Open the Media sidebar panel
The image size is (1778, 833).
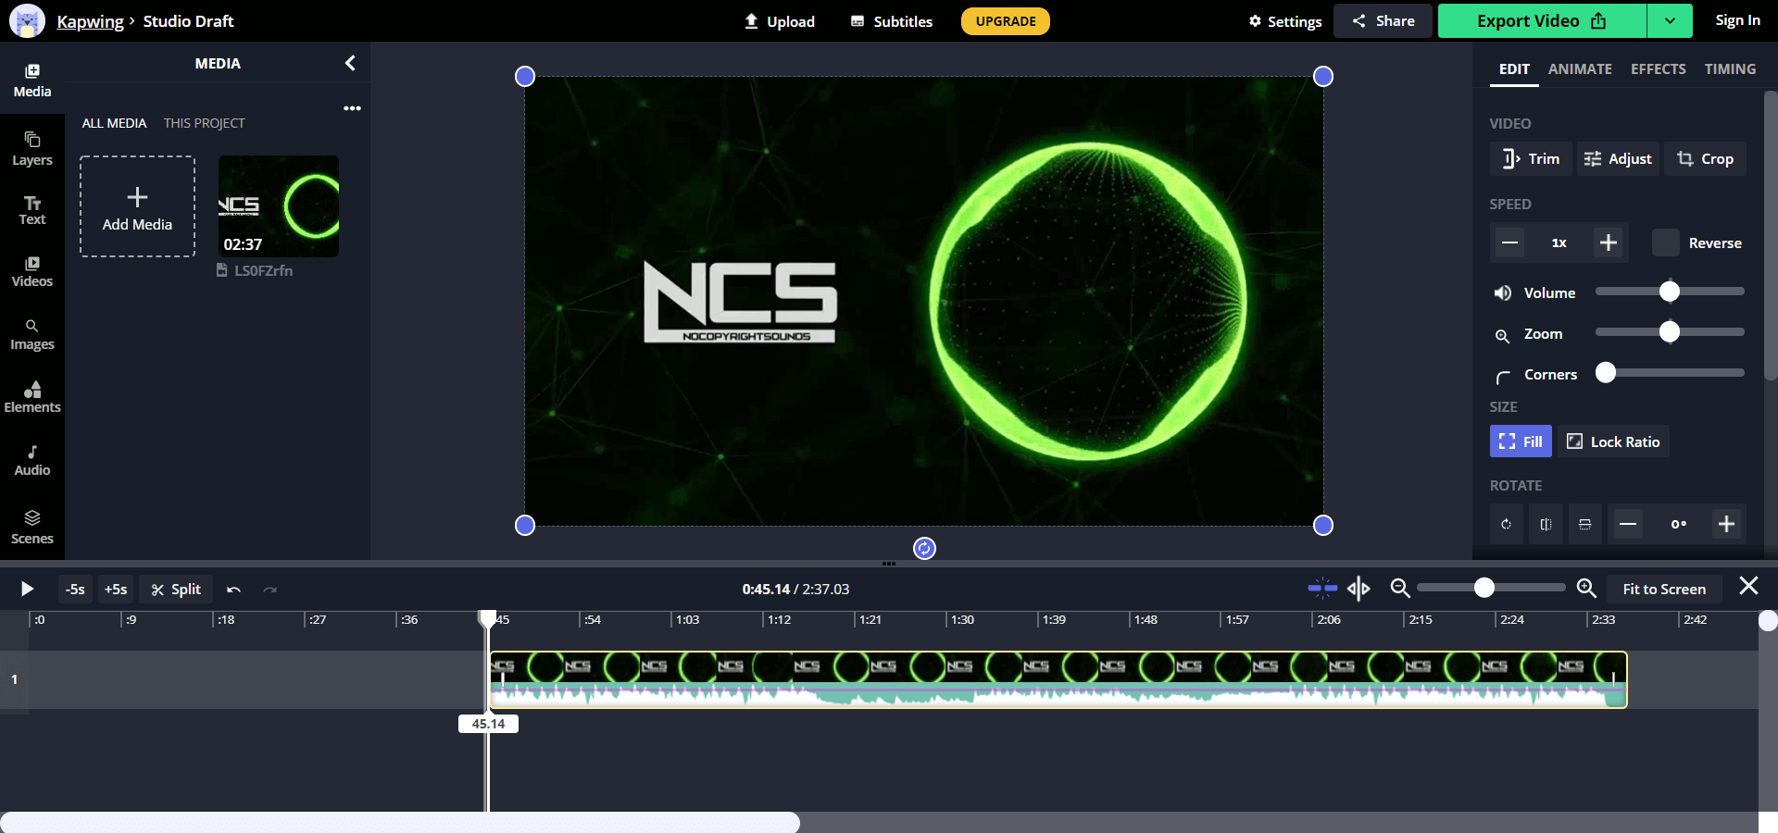point(32,81)
